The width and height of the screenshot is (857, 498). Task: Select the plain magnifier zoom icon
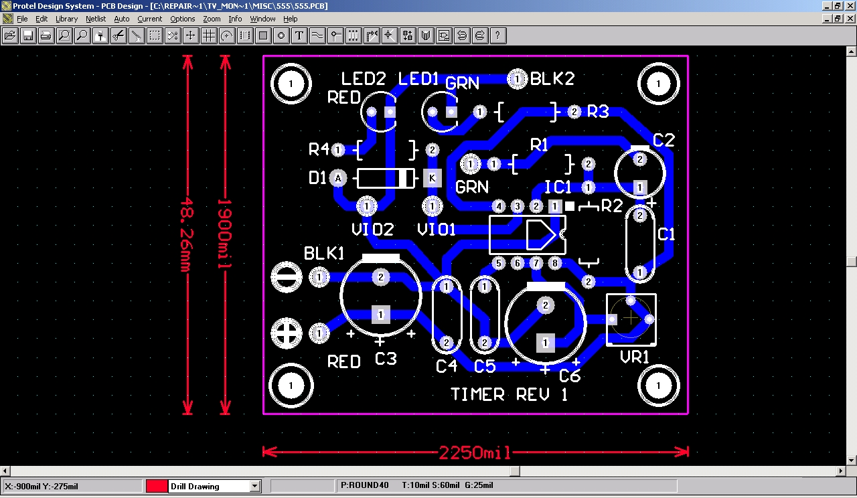pyautogui.click(x=82, y=35)
